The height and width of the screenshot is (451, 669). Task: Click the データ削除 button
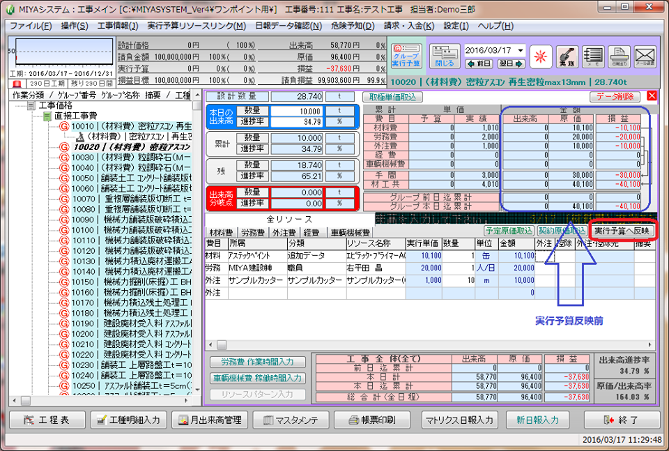coord(615,96)
